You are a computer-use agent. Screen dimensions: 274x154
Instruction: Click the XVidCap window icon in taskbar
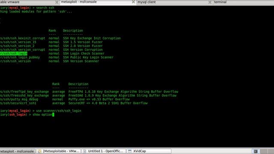pos(130,151)
